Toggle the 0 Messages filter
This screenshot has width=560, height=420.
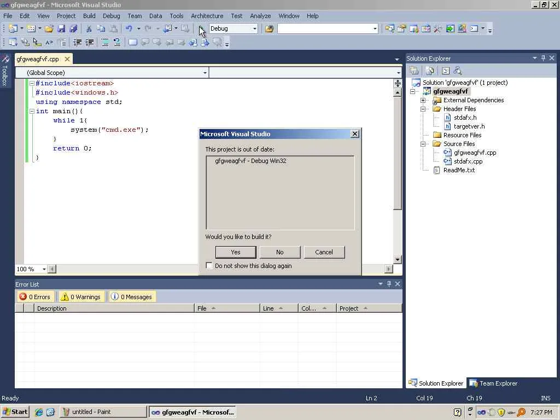[132, 297]
